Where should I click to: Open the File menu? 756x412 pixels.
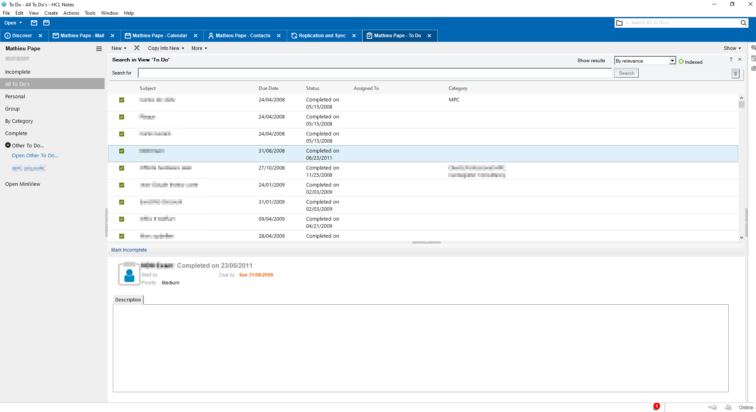[x=6, y=13]
